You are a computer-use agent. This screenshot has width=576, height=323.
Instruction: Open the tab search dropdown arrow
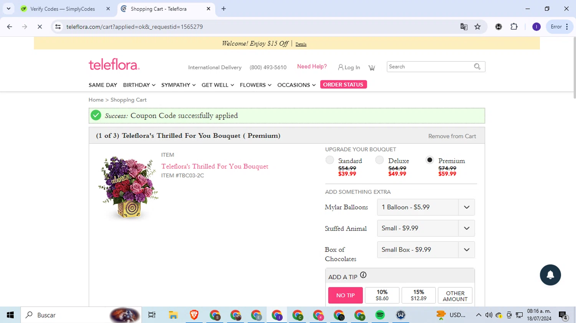[8, 8]
